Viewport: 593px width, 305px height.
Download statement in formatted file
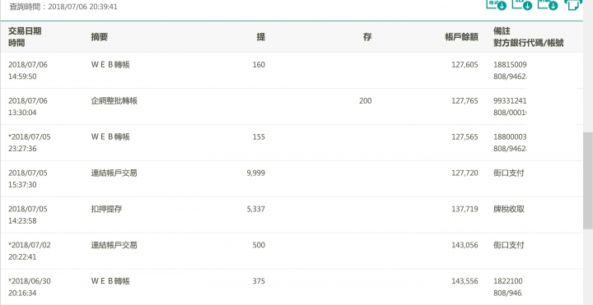tap(496, 4)
